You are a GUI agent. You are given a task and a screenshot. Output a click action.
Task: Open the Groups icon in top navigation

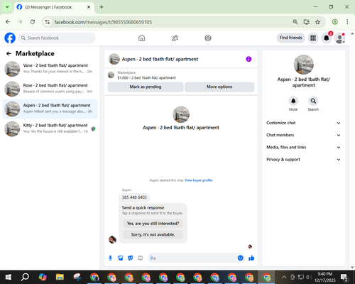208,38
